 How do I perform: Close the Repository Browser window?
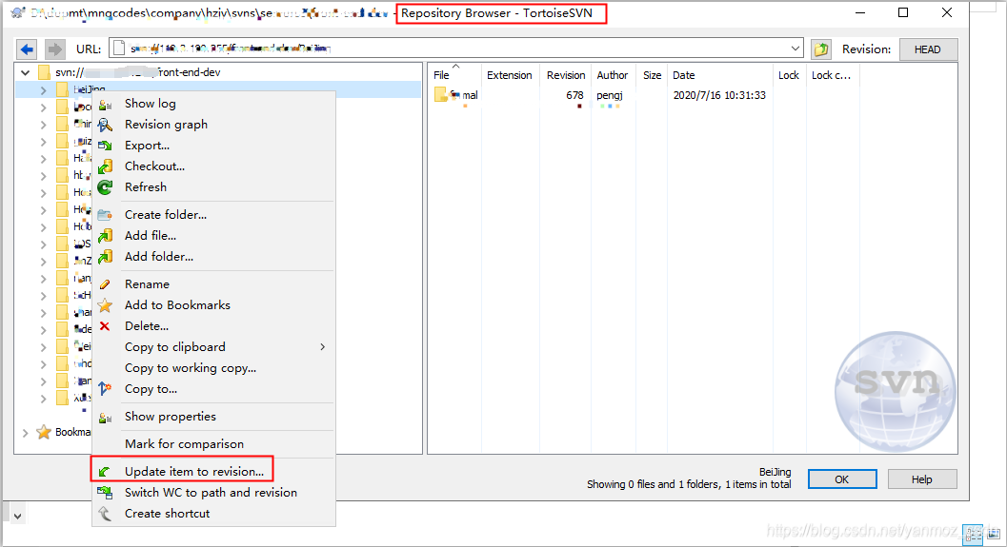pyautogui.click(x=947, y=12)
